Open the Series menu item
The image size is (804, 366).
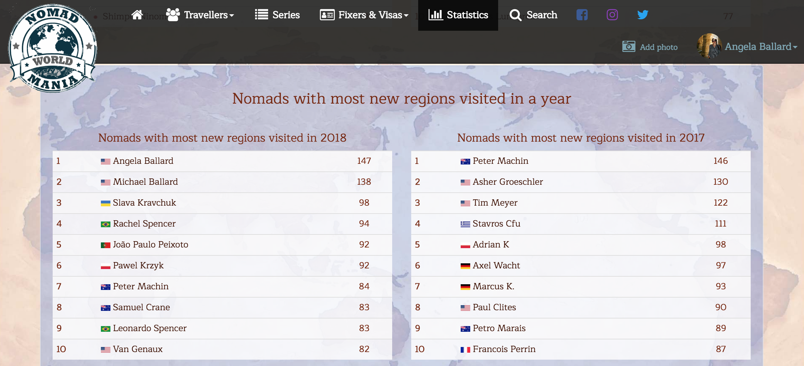tap(286, 15)
